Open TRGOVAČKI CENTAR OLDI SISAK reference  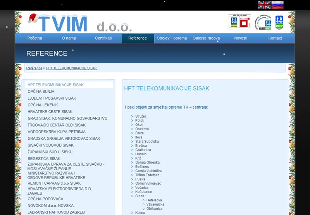point(57,125)
